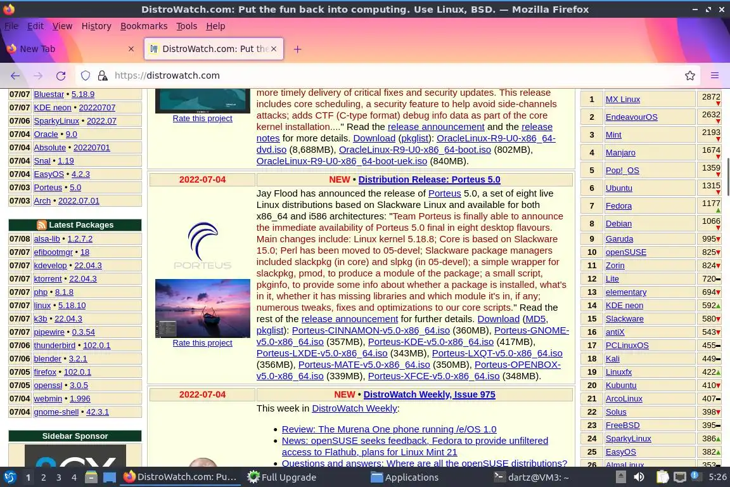Click the Porteus logo image

(203, 245)
